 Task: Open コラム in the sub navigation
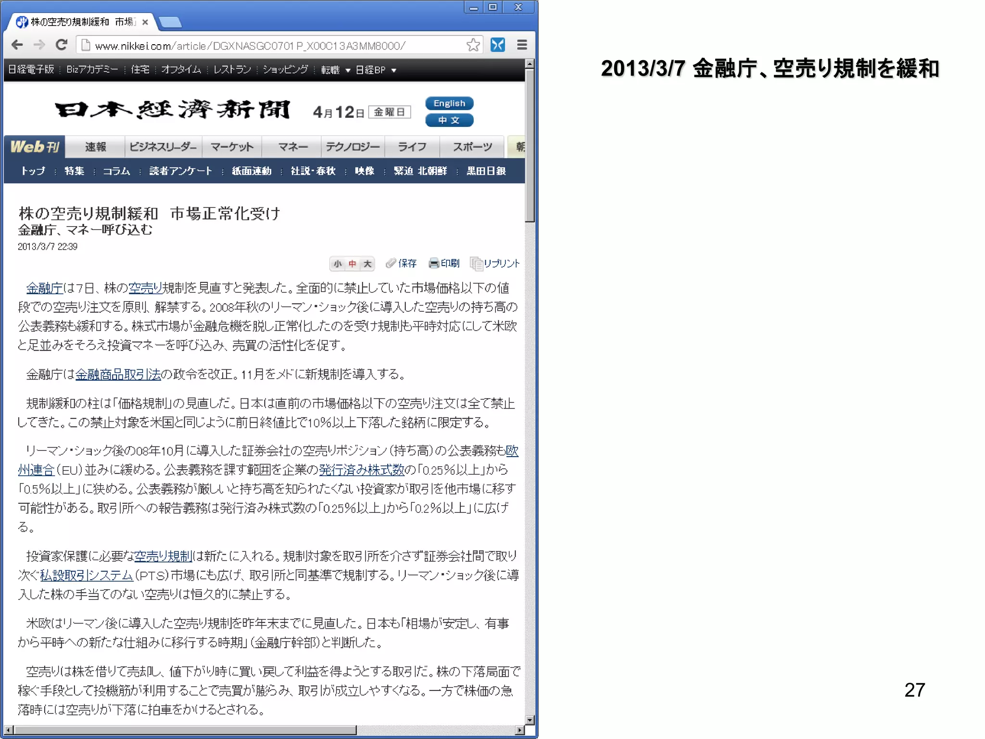[x=116, y=171]
